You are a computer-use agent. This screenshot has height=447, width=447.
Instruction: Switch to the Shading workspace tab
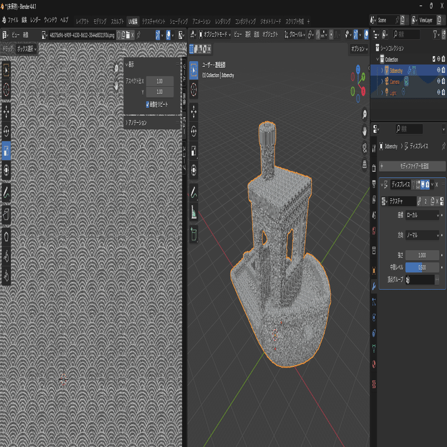click(178, 21)
